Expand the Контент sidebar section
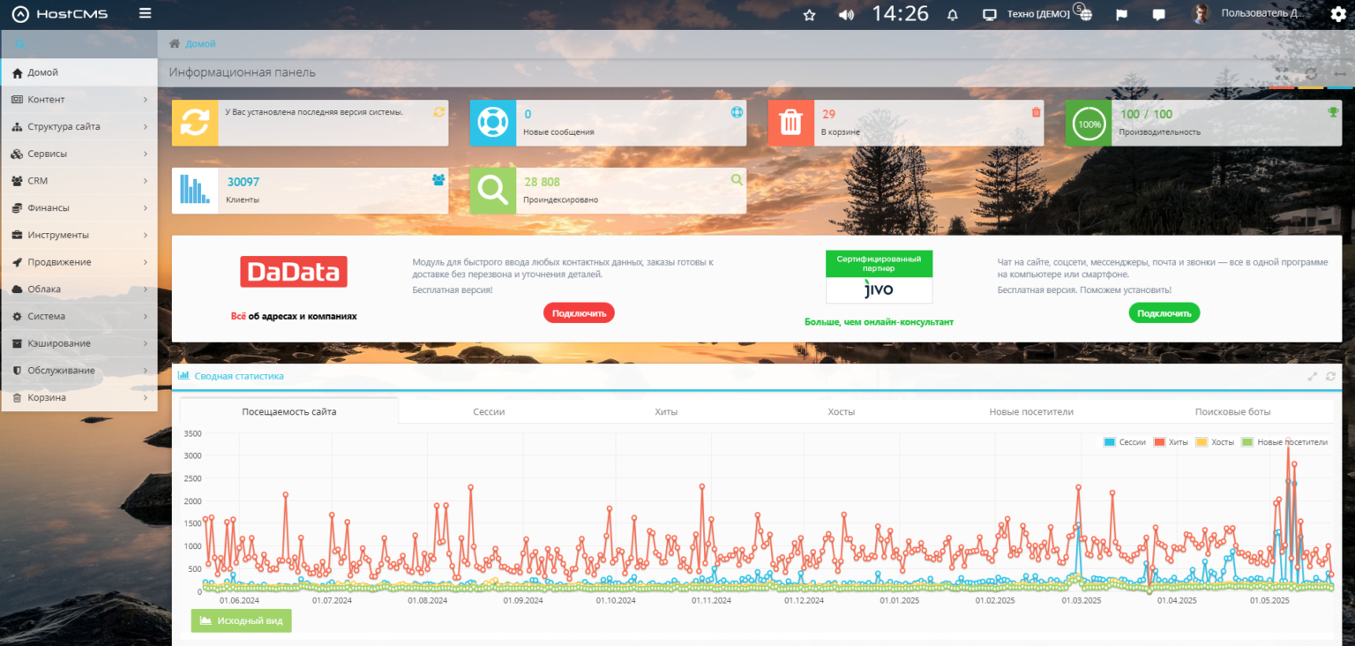The image size is (1355, 646). [79, 100]
